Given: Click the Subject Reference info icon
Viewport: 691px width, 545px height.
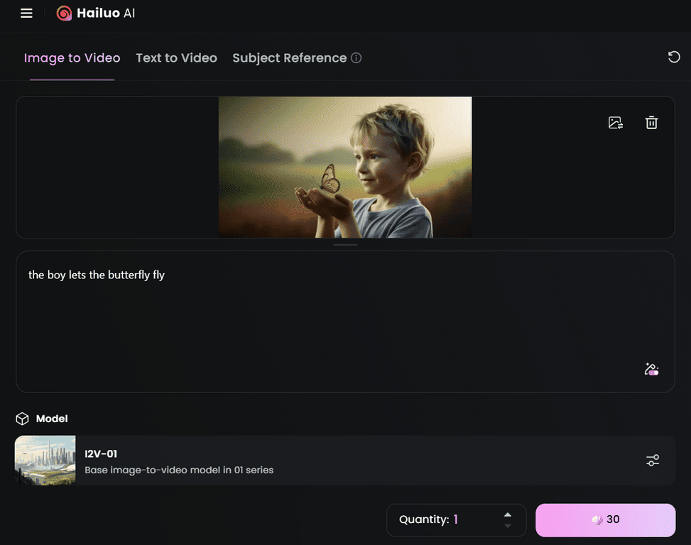Looking at the screenshot, I should click(356, 58).
